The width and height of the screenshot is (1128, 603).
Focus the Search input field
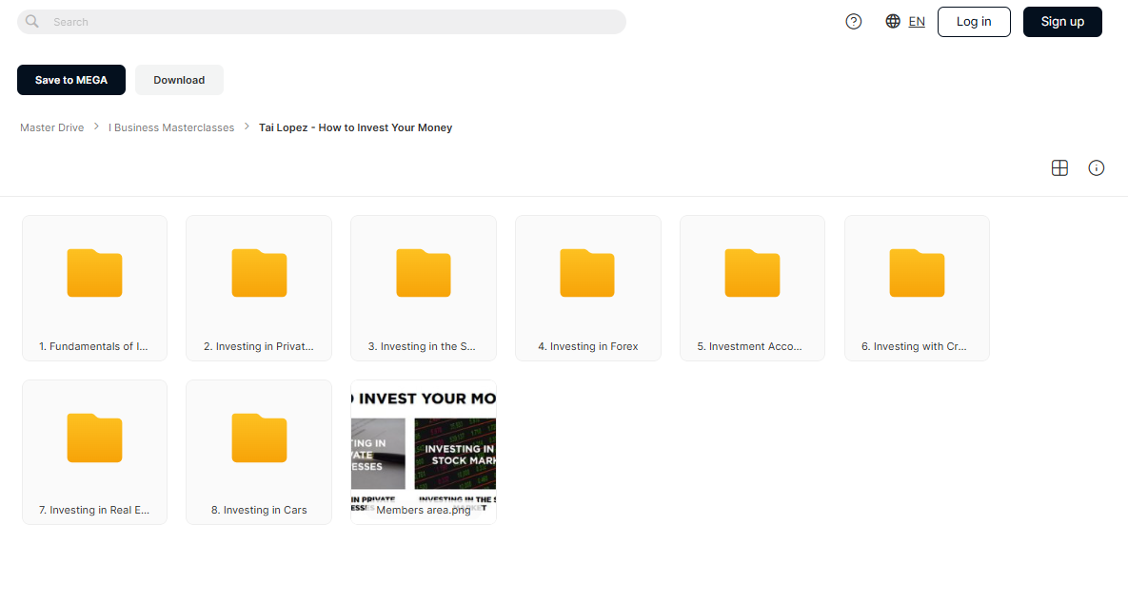coord(322,22)
